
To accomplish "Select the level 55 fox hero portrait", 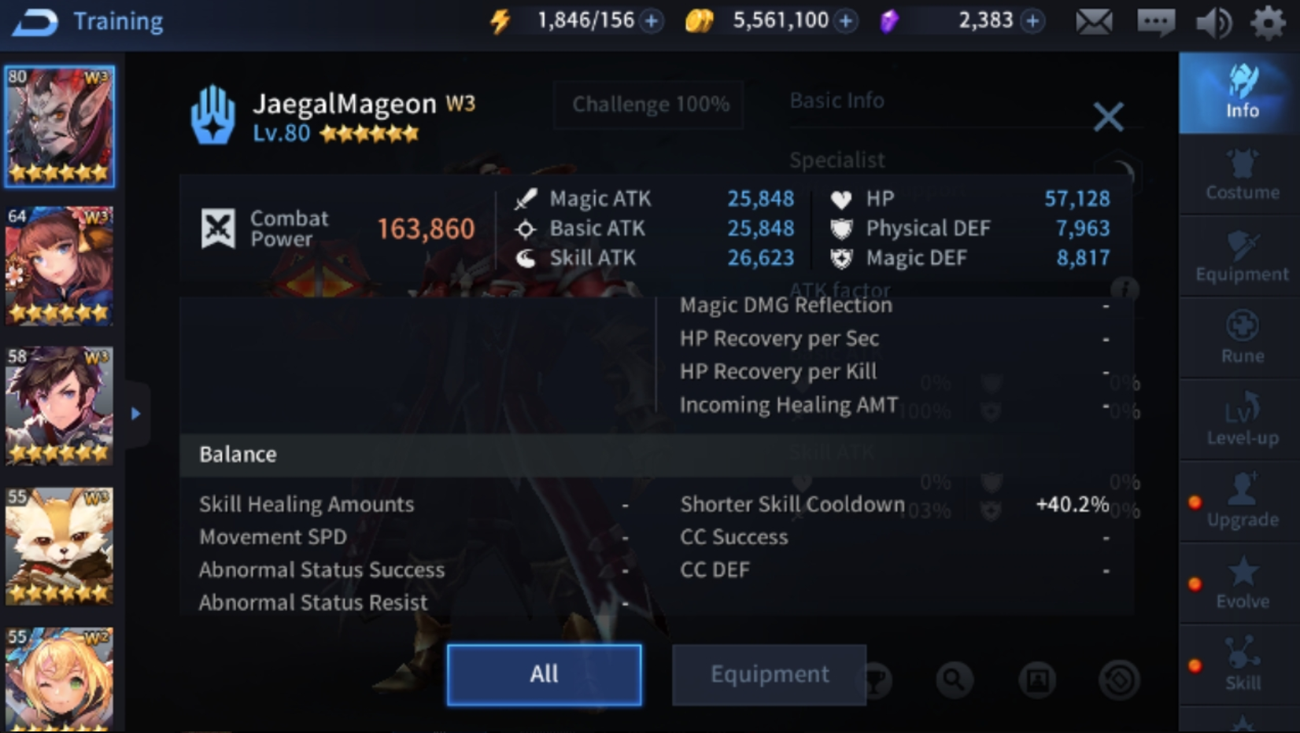I will click(59, 546).
